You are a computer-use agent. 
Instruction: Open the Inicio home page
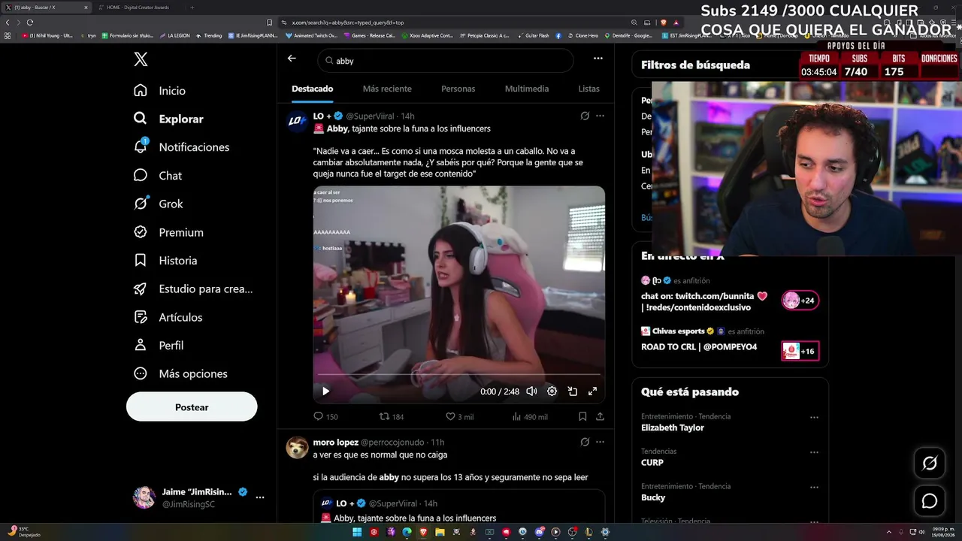[159, 90]
